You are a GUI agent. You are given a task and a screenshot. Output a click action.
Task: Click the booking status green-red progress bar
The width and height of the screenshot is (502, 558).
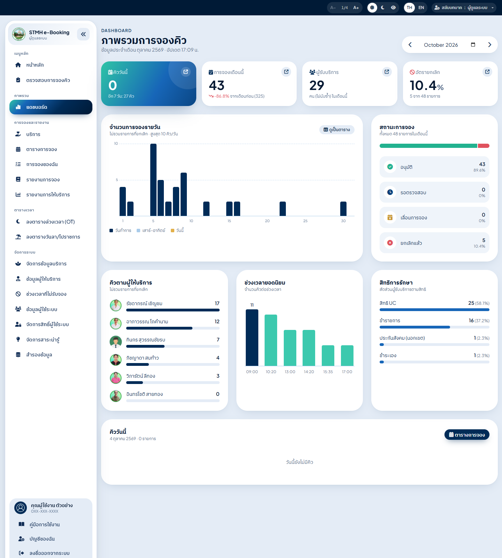(434, 146)
